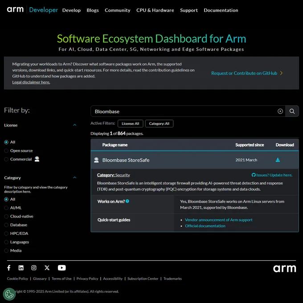Open Vendor announcement of Arm support link
This screenshot has width=303, height=303.
(218, 220)
